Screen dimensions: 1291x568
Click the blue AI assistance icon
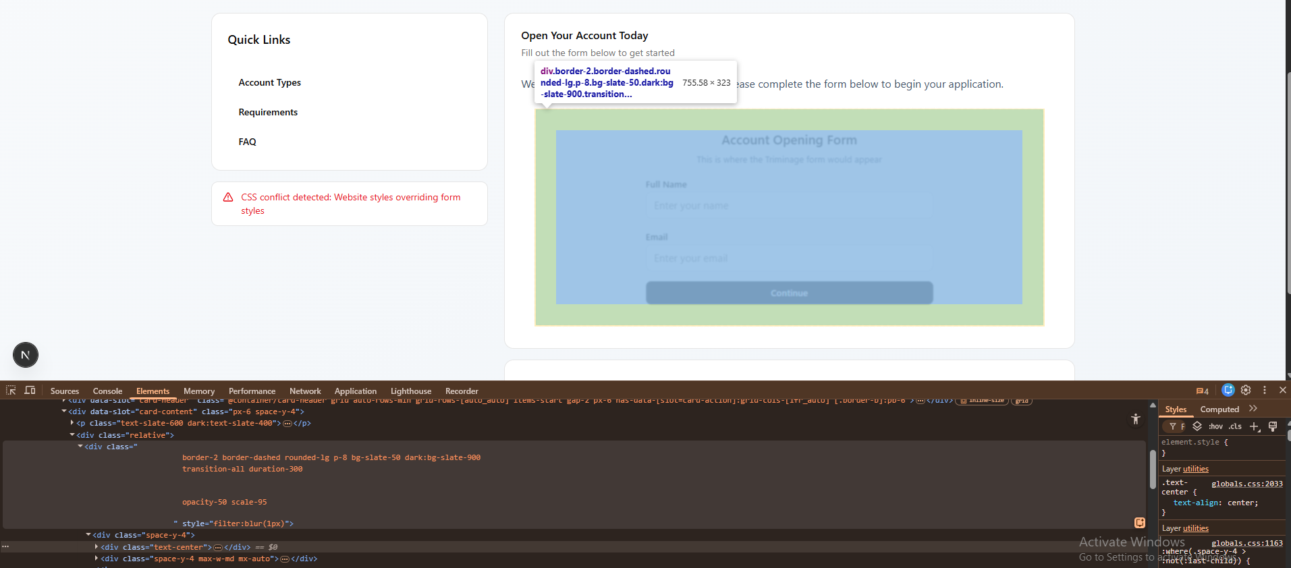coord(1228,390)
